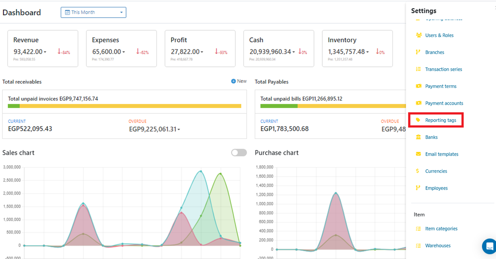Open Payment accounts settings
This screenshot has width=496, height=259.
point(444,103)
